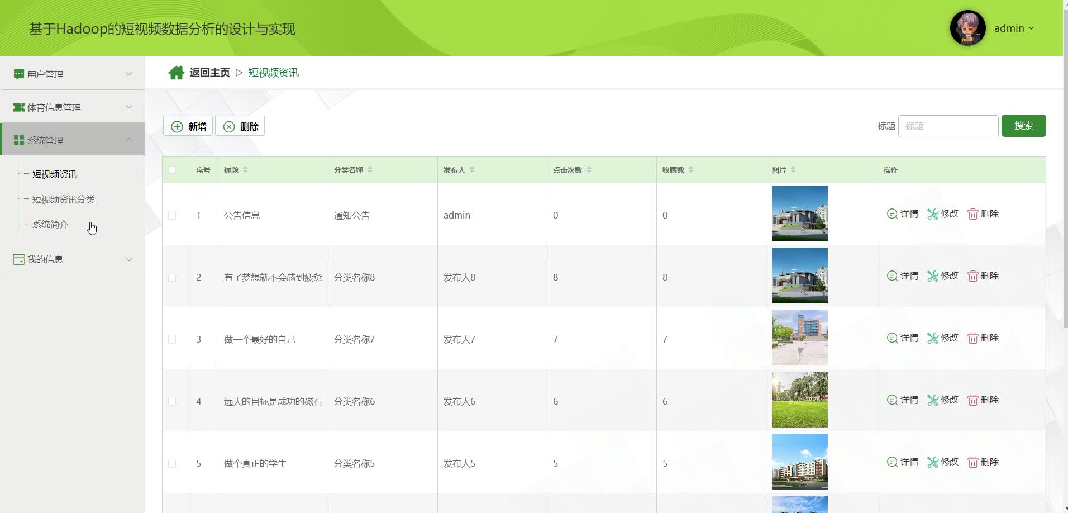Click trash icon for 分类名称6 row
This screenshot has height=513, width=1068.
pos(972,400)
